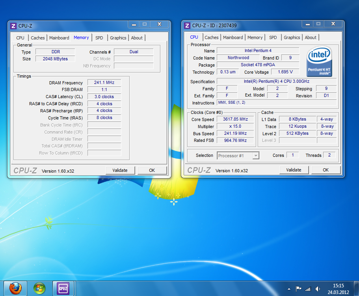This screenshot has height=296, width=359.
Task: Open Memory tab in right CPU-Z window
Action: click(255, 37)
